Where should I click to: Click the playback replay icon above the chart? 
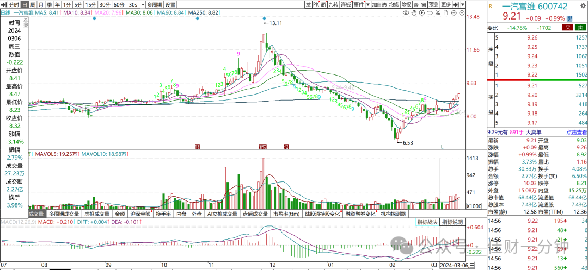coord(422,13)
